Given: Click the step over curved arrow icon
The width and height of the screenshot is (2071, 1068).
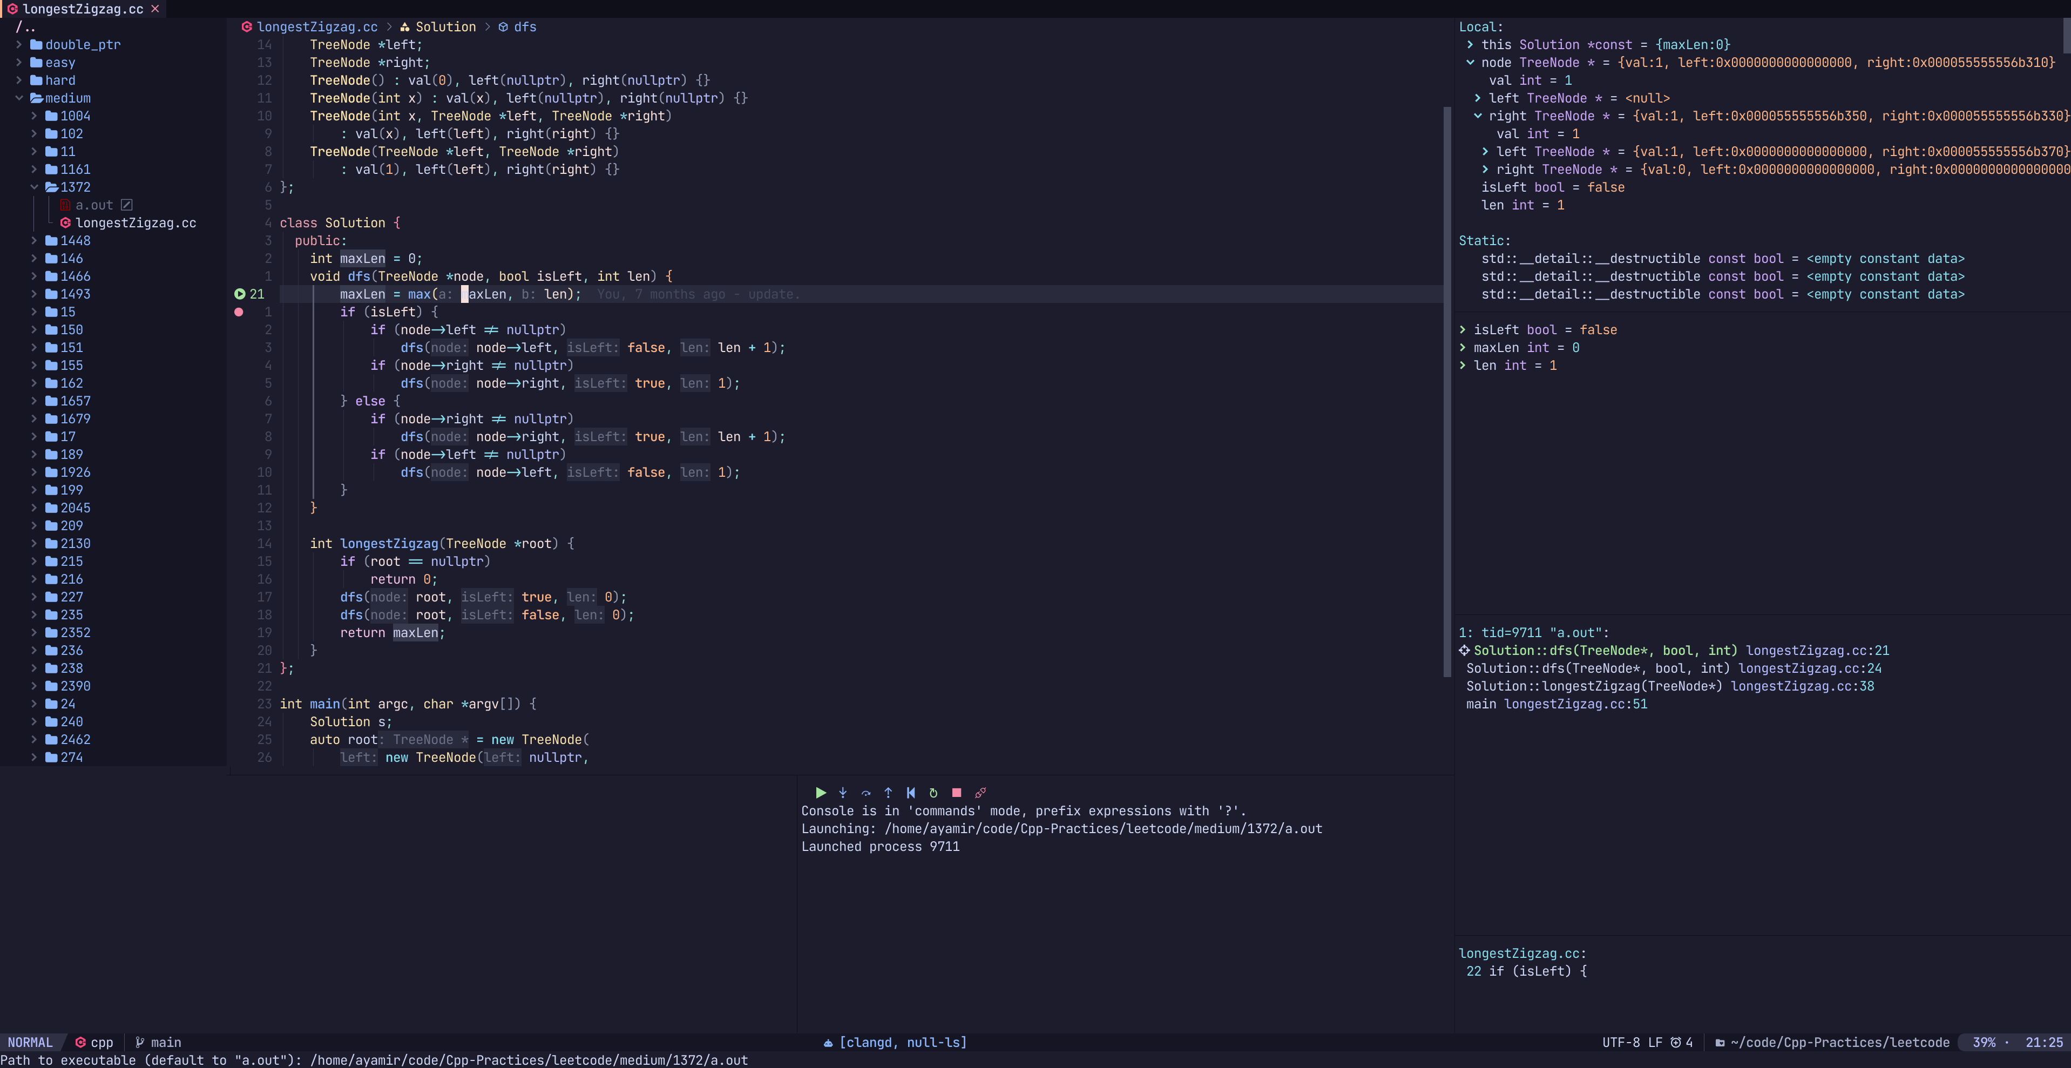Looking at the screenshot, I should coord(866,792).
